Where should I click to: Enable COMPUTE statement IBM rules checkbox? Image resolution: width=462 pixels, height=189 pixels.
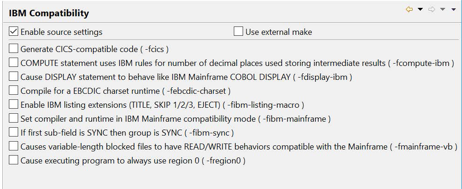[x=14, y=63]
